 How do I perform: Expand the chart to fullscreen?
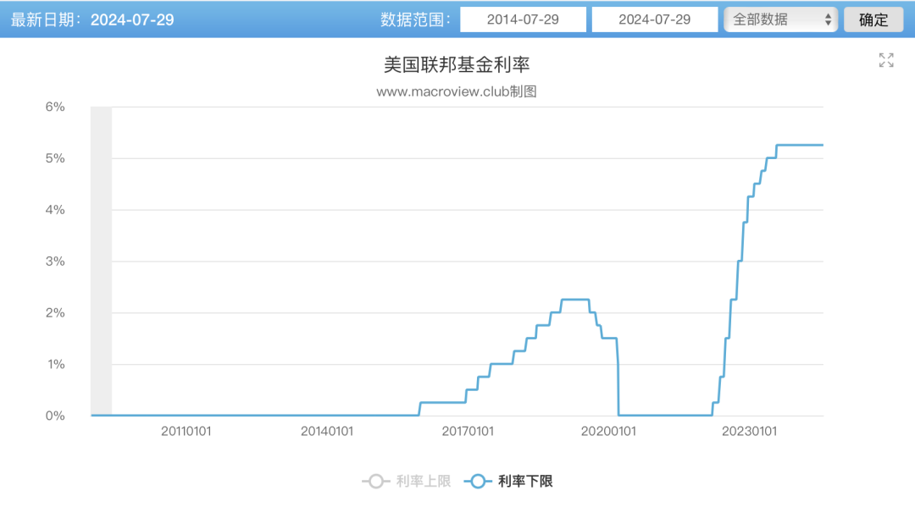click(x=886, y=60)
